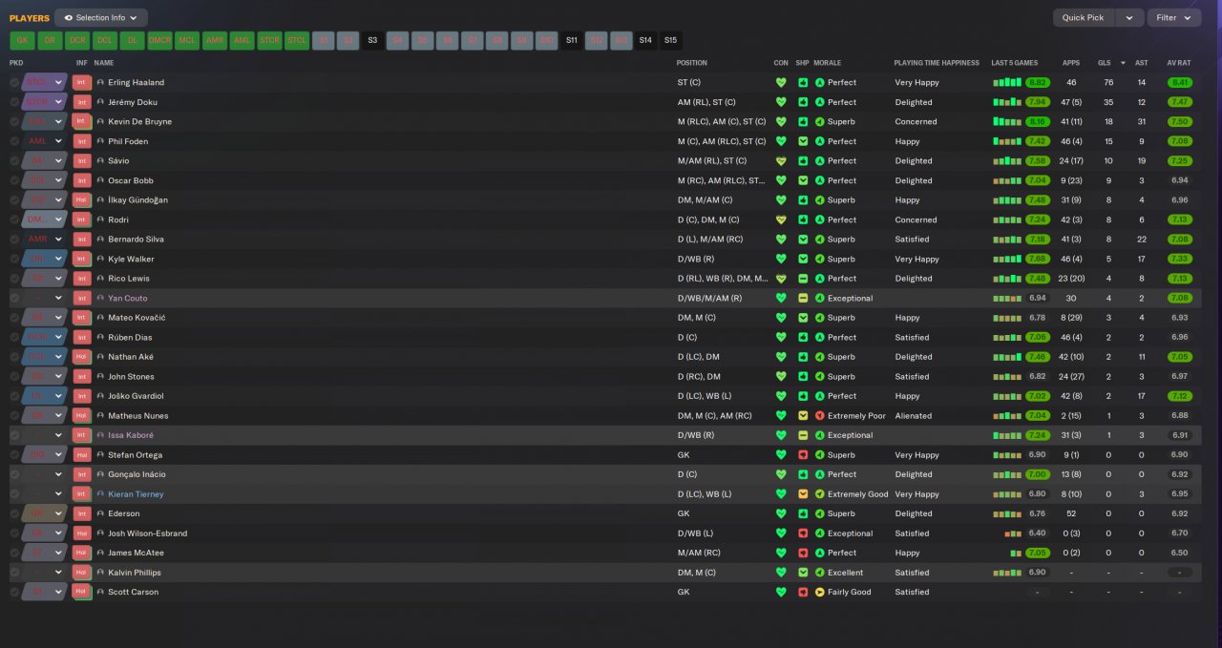
Task: Open Yan Couto's position selection dropdown
Action: point(45,298)
